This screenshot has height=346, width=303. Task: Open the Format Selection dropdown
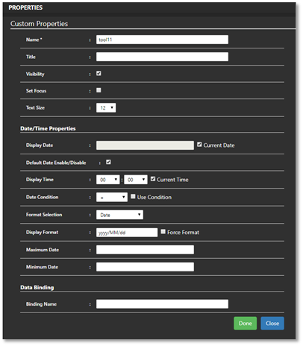pos(119,215)
